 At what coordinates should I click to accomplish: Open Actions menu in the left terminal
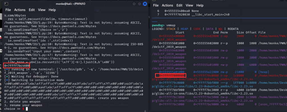point(22,10)
